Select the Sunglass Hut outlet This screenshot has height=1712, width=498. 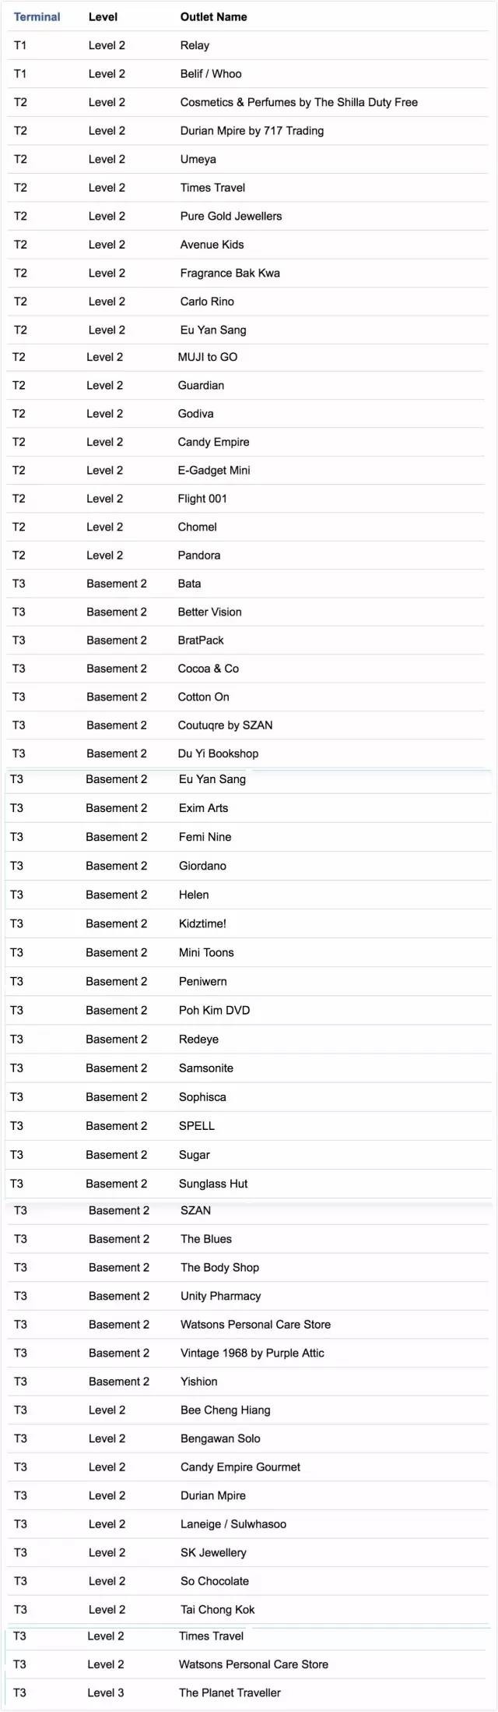213,1184
